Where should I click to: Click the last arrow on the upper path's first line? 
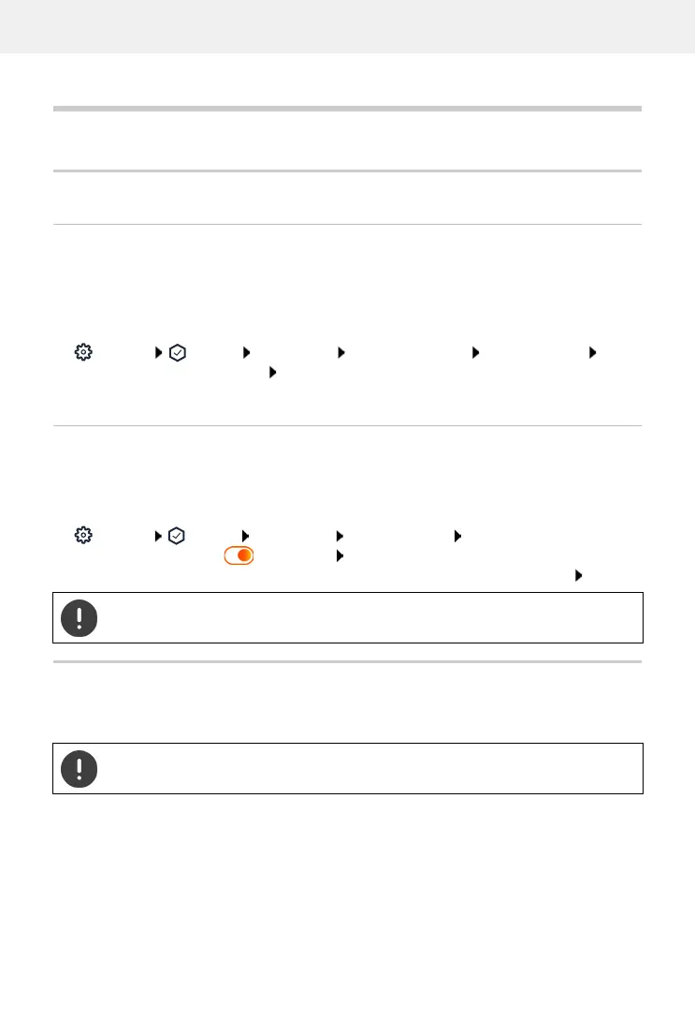[x=591, y=352]
